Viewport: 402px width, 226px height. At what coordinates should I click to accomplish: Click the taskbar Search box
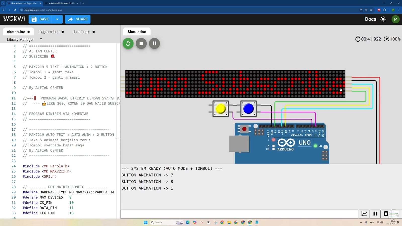click(x=167, y=222)
